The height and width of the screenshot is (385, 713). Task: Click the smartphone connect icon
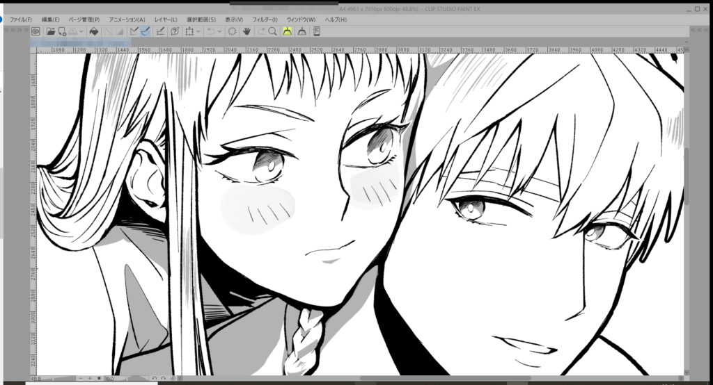pyautogui.click(x=317, y=31)
